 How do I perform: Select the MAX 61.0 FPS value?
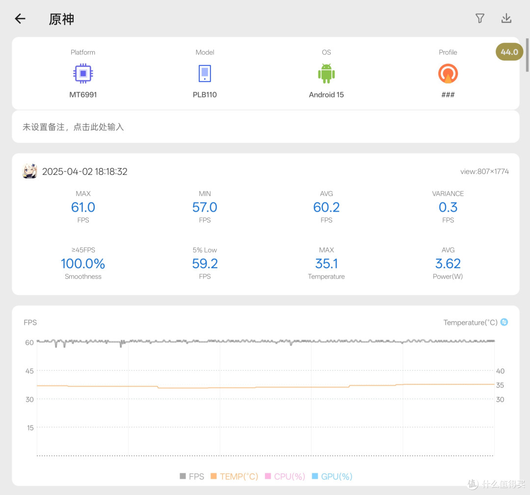coord(83,207)
